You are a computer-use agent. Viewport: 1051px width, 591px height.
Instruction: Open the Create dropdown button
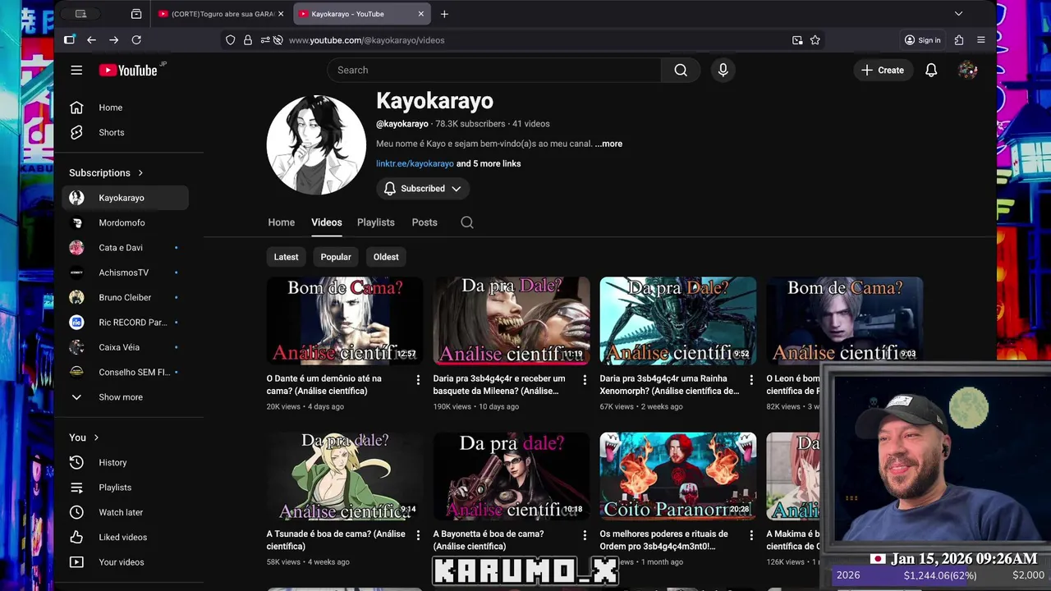click(883, 71)
